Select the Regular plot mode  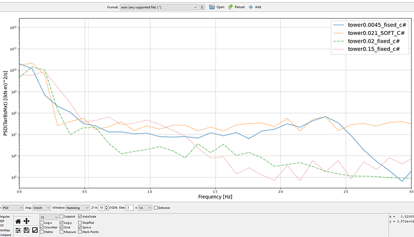pyautogui.click(x=5, y=217)
